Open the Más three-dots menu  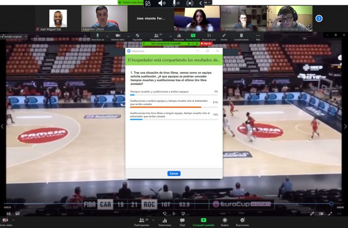click(258, 37)
